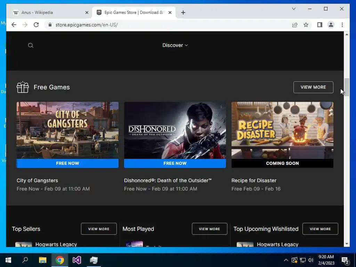Click the Free Games gift icon
Viewport: 356px width, 267px height.
[23, 87]
